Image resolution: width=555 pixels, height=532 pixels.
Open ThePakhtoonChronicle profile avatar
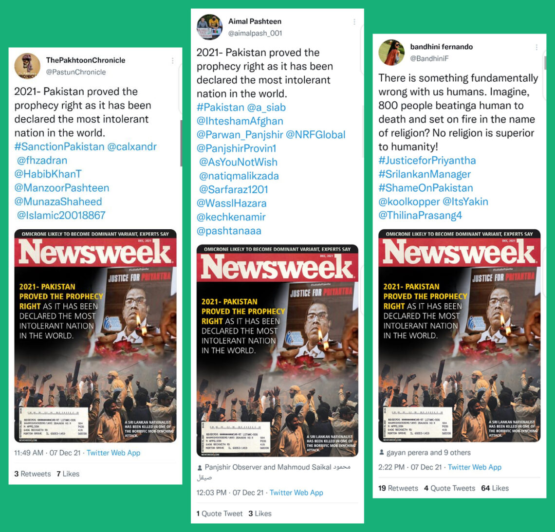click(x=27, y=66)
